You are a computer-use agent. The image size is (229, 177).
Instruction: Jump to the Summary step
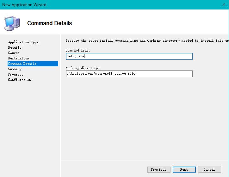coord(15,69)
